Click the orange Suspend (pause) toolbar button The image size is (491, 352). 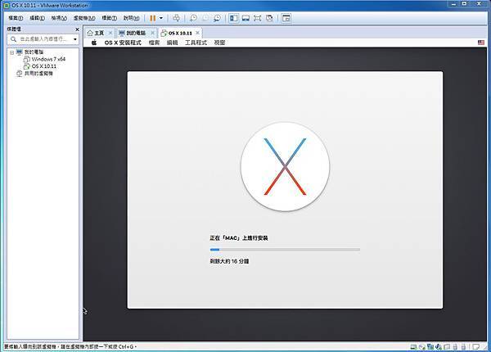[x=152, y=18]
